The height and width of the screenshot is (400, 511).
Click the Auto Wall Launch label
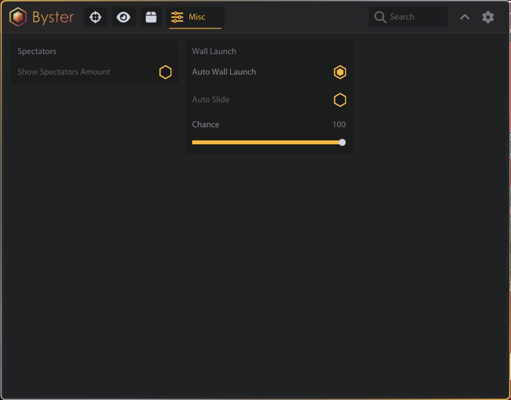pos(224,72)
